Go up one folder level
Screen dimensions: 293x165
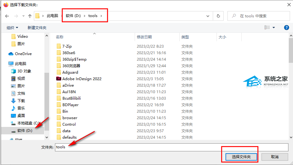point(30,16)
